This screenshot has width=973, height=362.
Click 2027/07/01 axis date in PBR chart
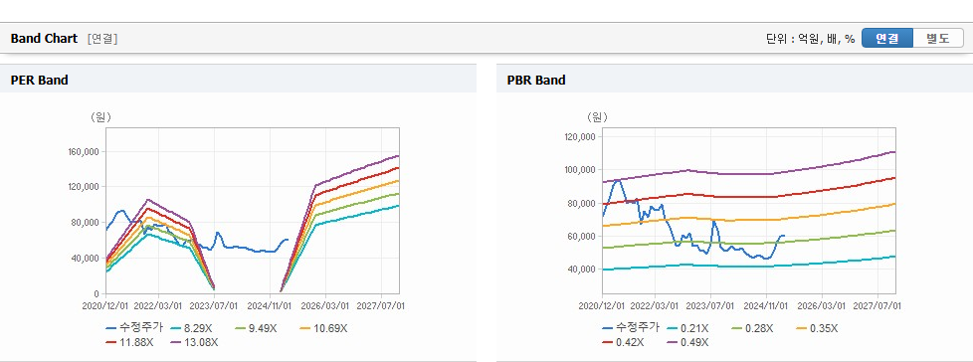pos(877,305)
